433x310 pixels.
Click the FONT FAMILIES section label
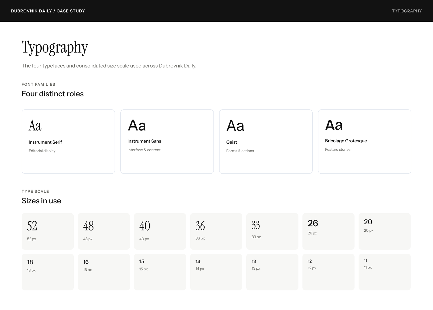coord(38,84)
